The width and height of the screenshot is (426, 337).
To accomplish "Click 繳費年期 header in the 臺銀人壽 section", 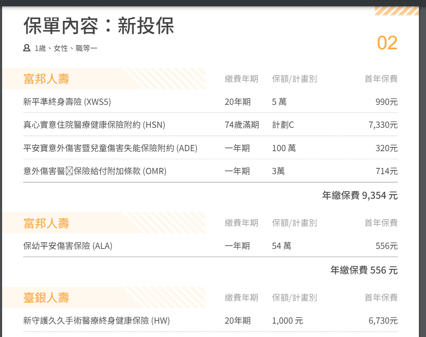I will point(241,298).
